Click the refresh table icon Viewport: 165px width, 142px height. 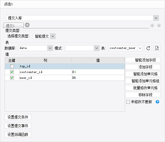148,48
